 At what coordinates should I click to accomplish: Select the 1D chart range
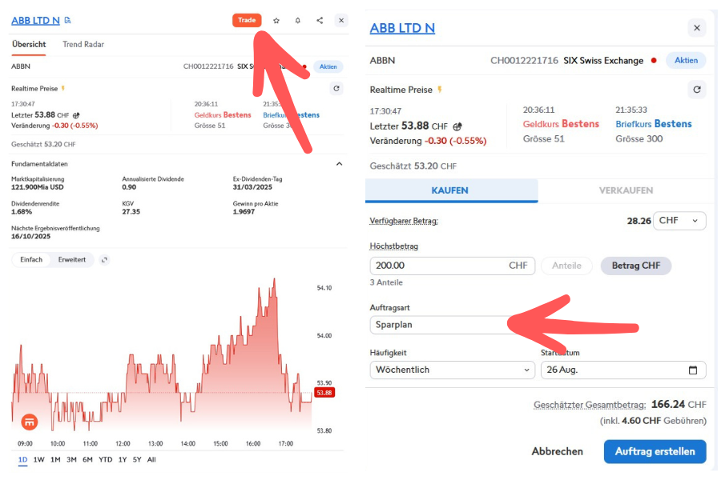[x=22, y=459]
